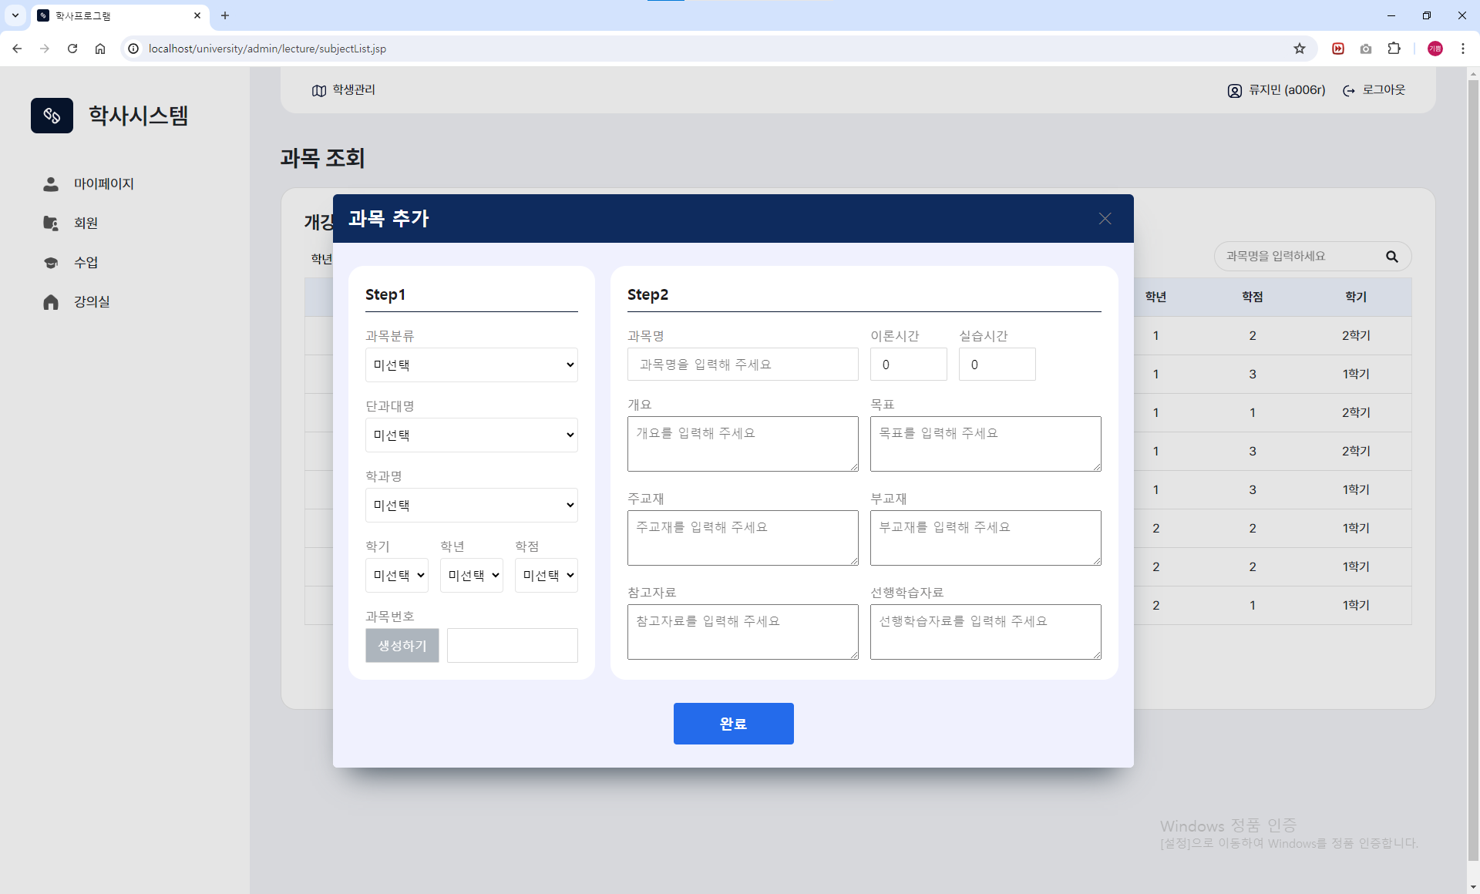This screenshot has height=894, width=1480.
Task: Open the 단과대명 dropdown
Action: coord(471,435)
